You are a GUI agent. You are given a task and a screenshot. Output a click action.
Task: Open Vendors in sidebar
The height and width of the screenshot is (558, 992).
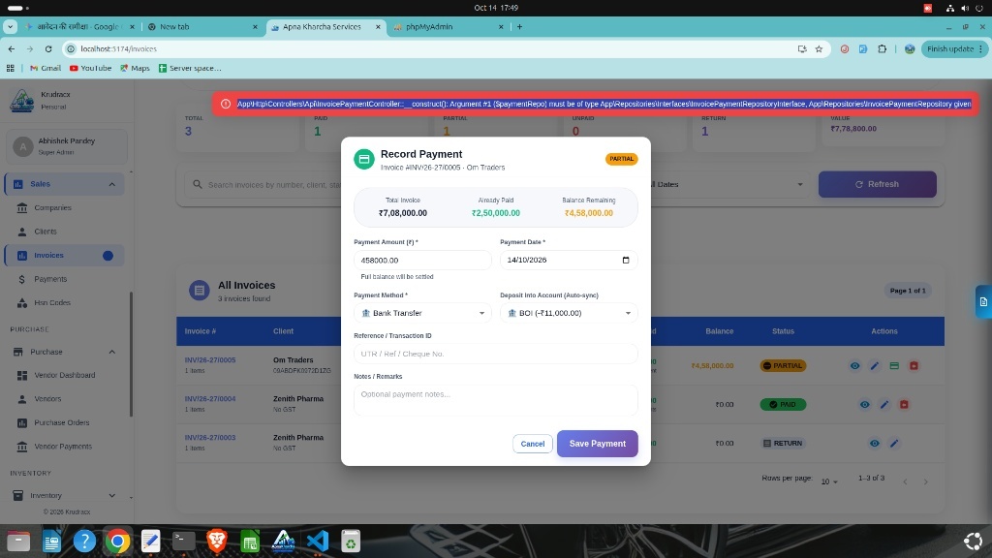(47, 399)
